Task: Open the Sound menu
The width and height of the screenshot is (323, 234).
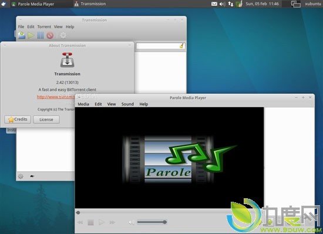Action: (x=127, y=104)
